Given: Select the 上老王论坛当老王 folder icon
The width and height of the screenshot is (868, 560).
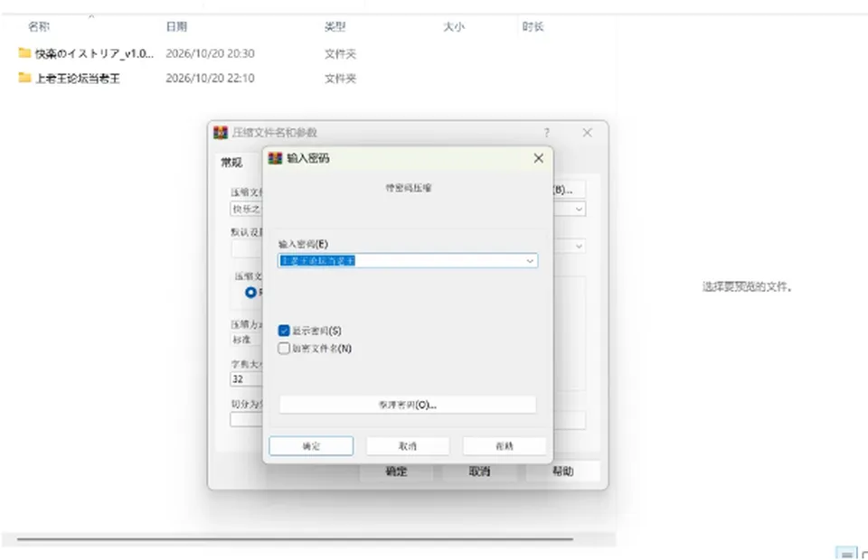Looking at the screenshot, I should tap(24, 78).
